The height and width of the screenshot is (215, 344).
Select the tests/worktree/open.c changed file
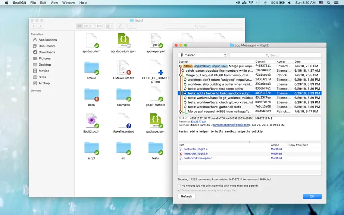tap(198, 158)
